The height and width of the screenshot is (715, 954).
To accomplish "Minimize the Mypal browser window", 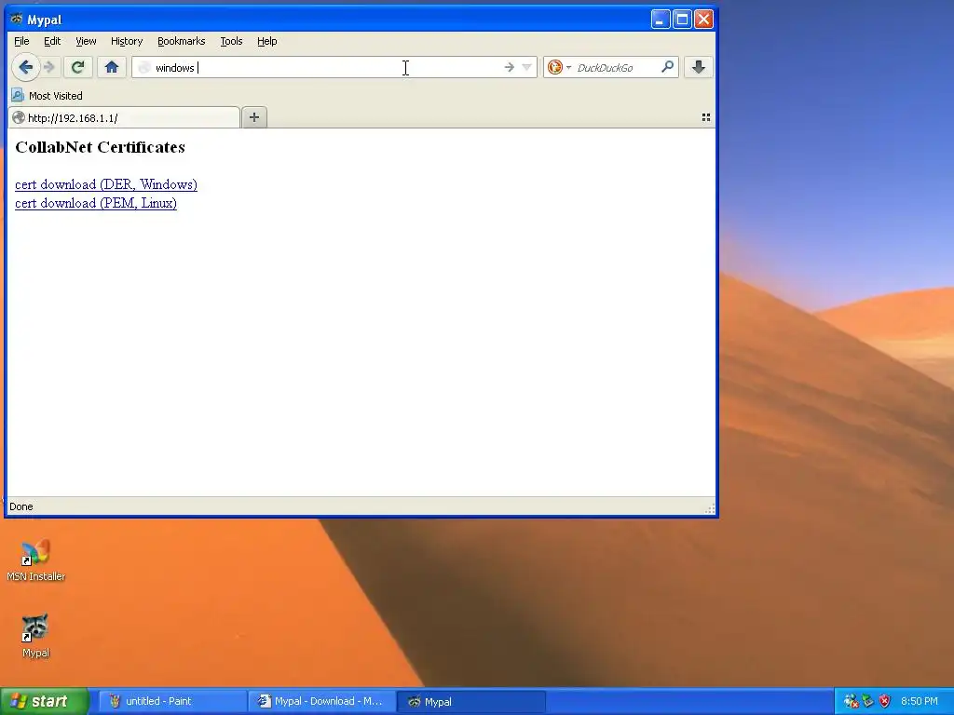I will pyautogui.click(x=661, y=19).
